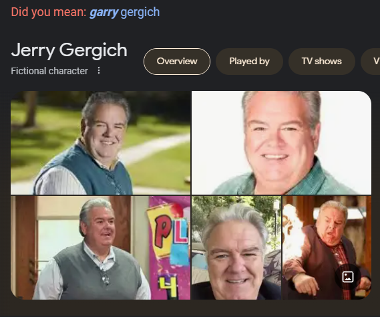Select the Overview tab

click(x=177, y=62)
